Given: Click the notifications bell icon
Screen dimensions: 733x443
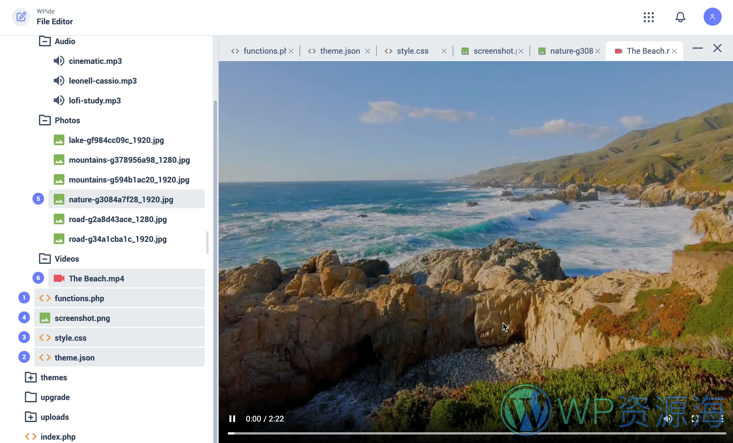Looking at the screenshot, I should (680, 17).
